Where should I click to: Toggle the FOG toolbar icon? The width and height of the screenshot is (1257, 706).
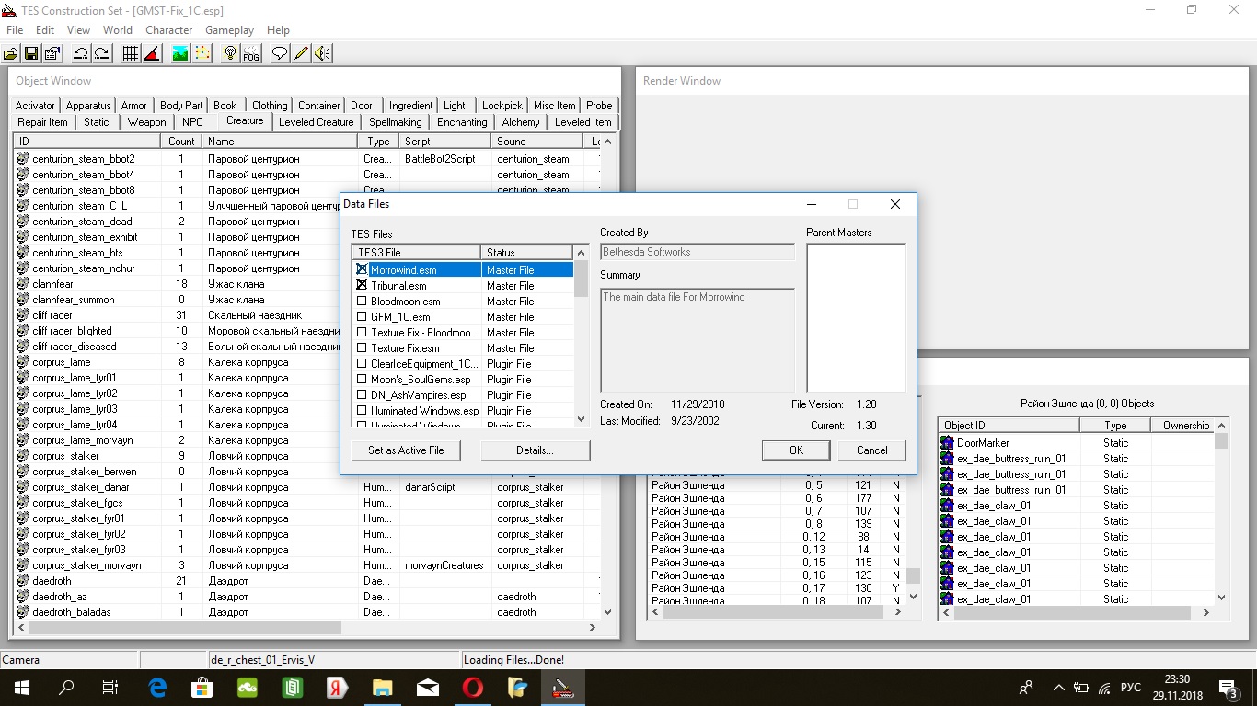[251, 53]
